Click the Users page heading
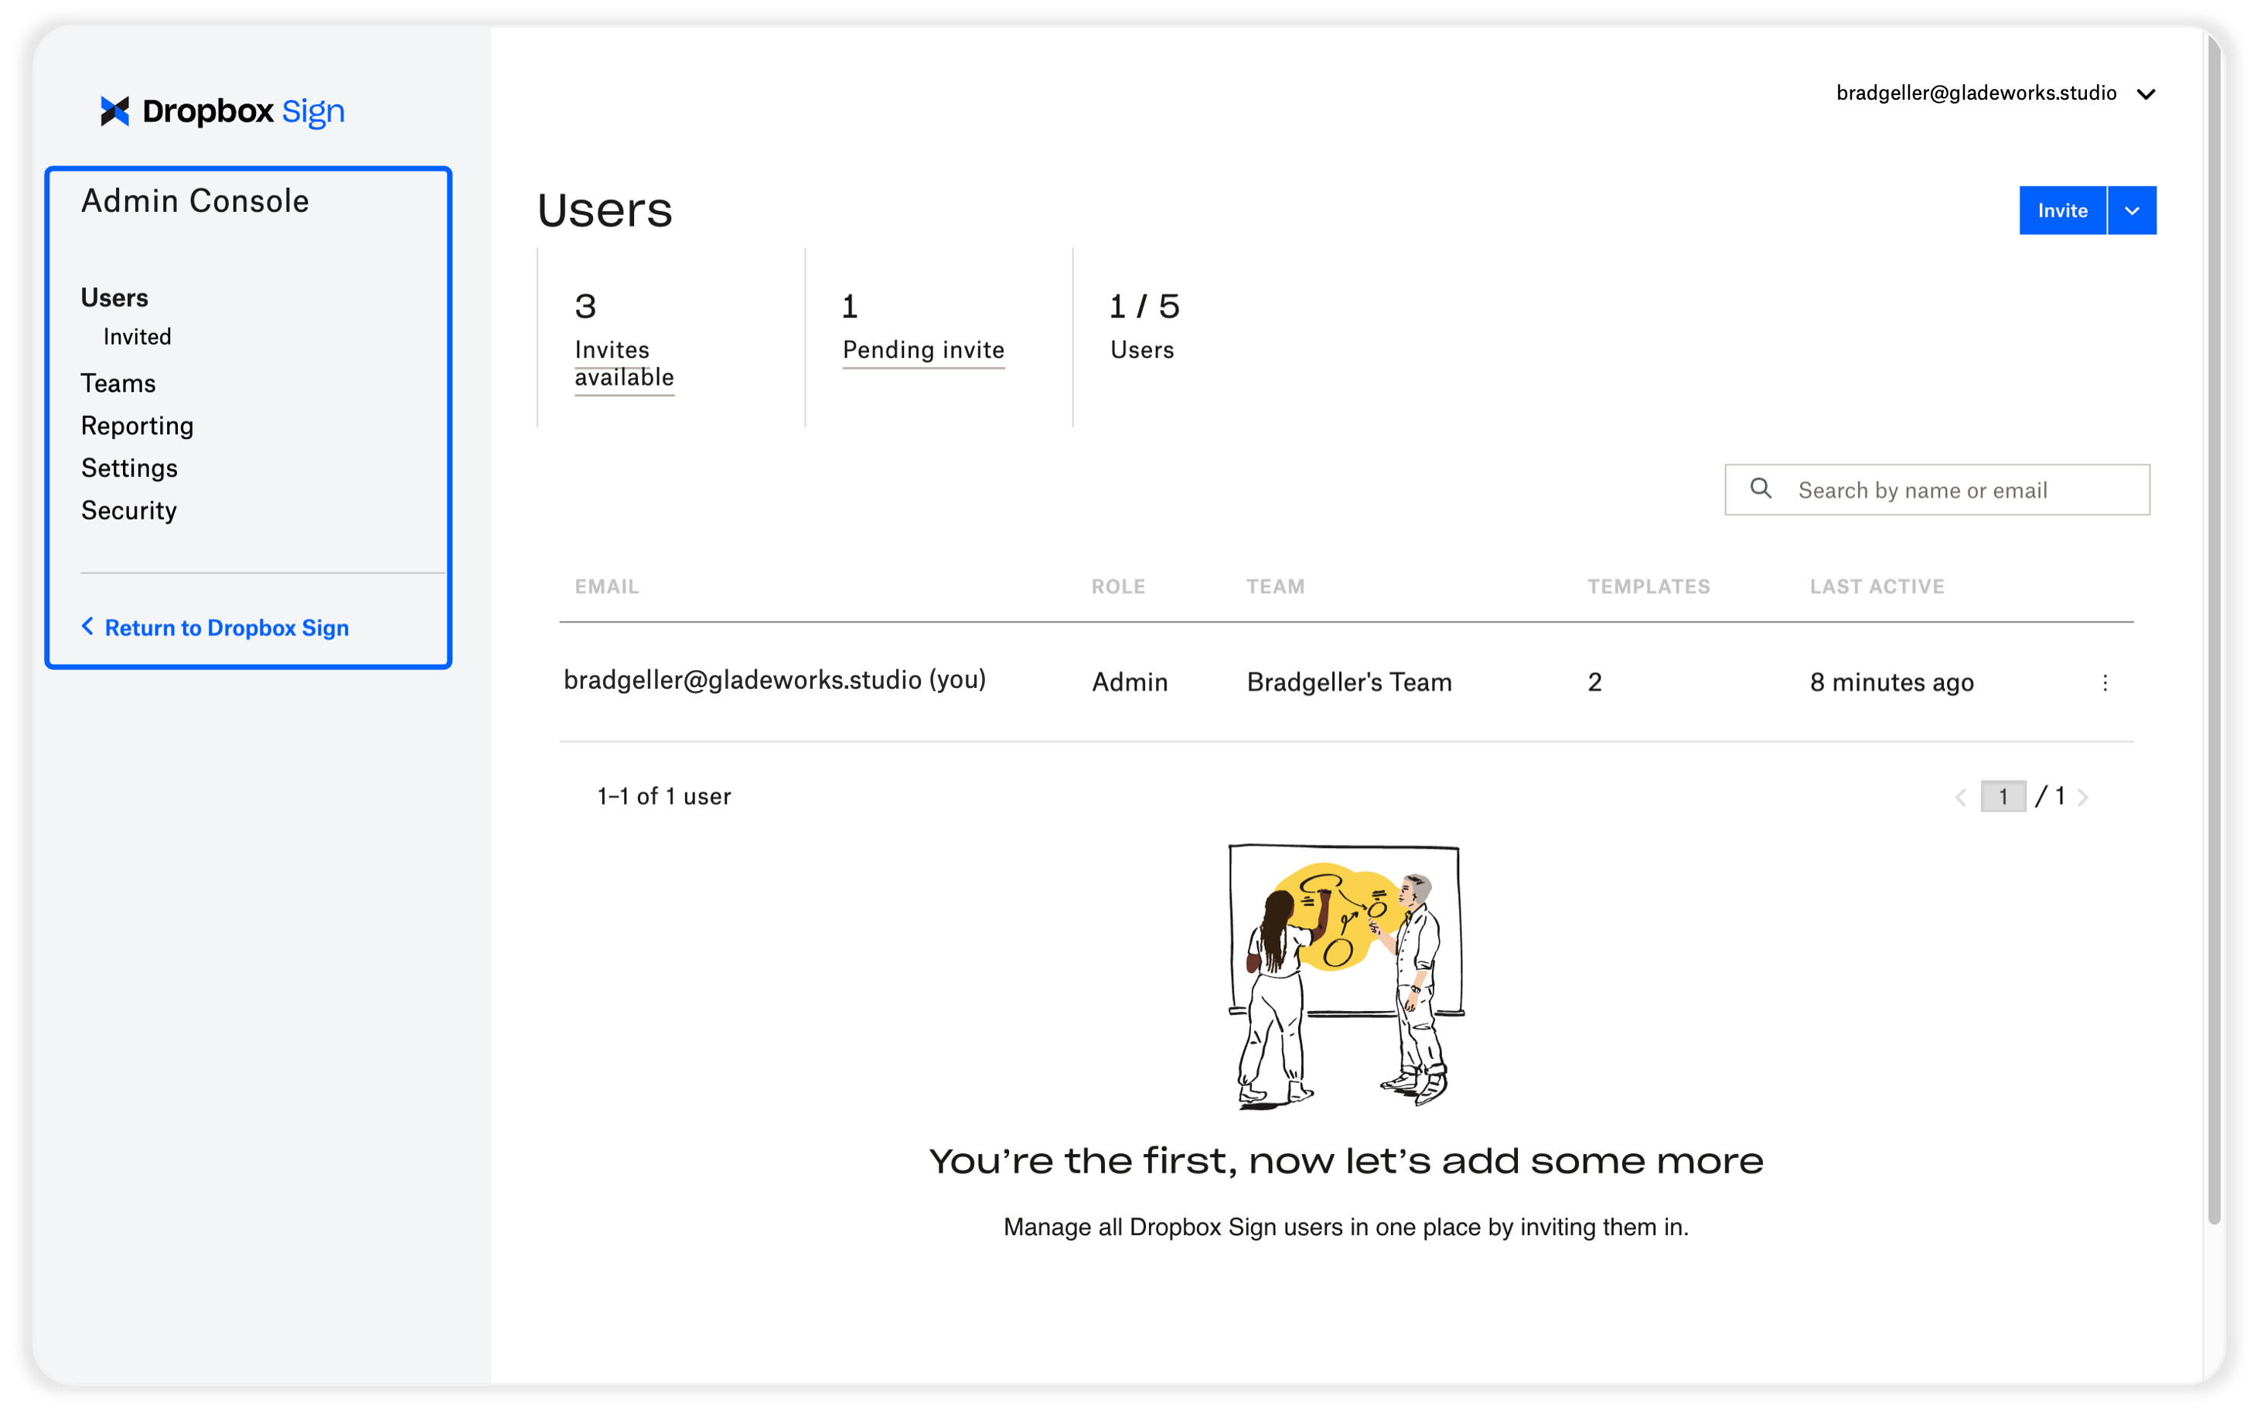Viewport: 2257px width, 1413px height. [x=605, y=209]
